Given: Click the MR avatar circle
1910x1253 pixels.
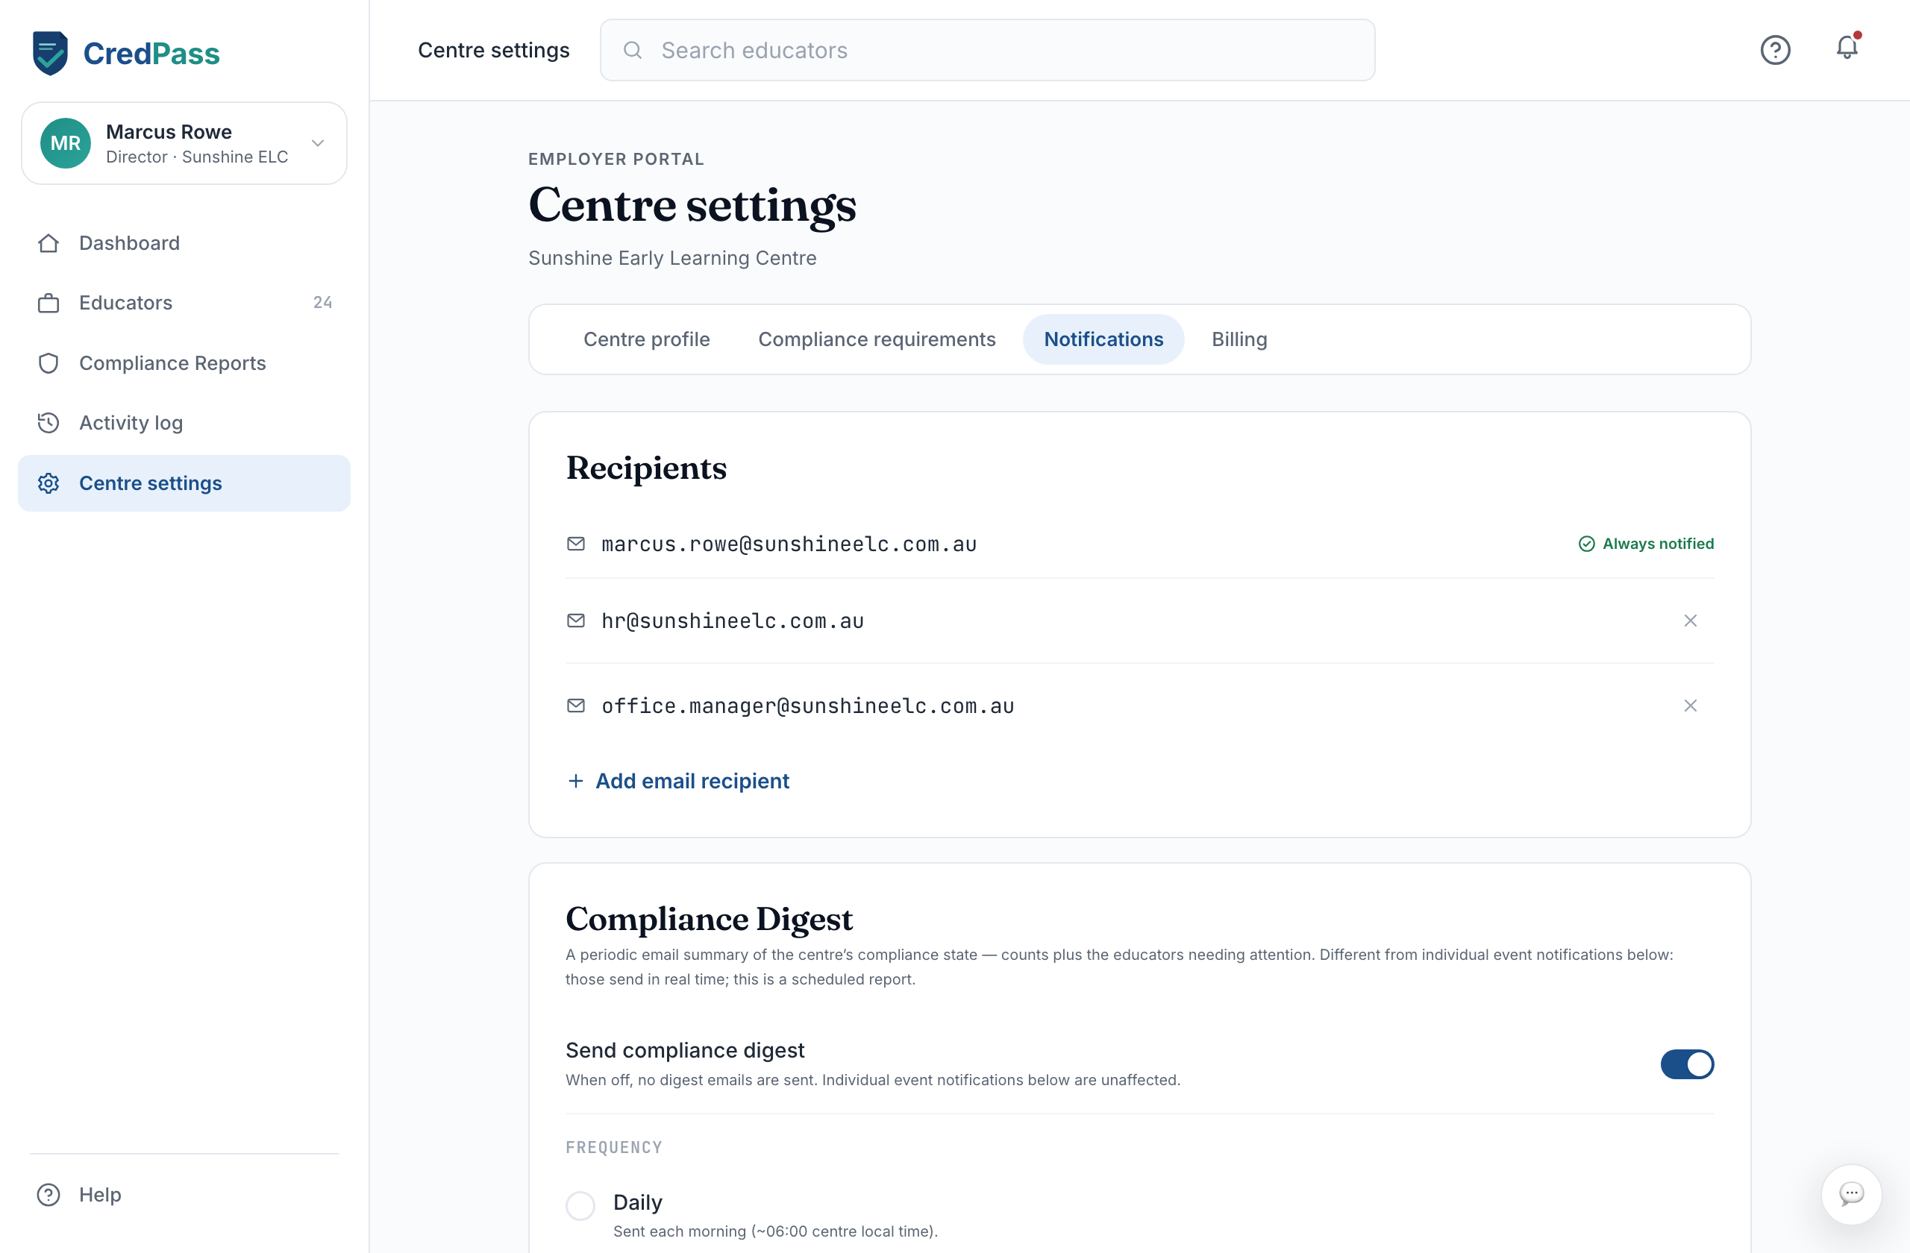Looking at the screenshot, I should coord(66,142).
